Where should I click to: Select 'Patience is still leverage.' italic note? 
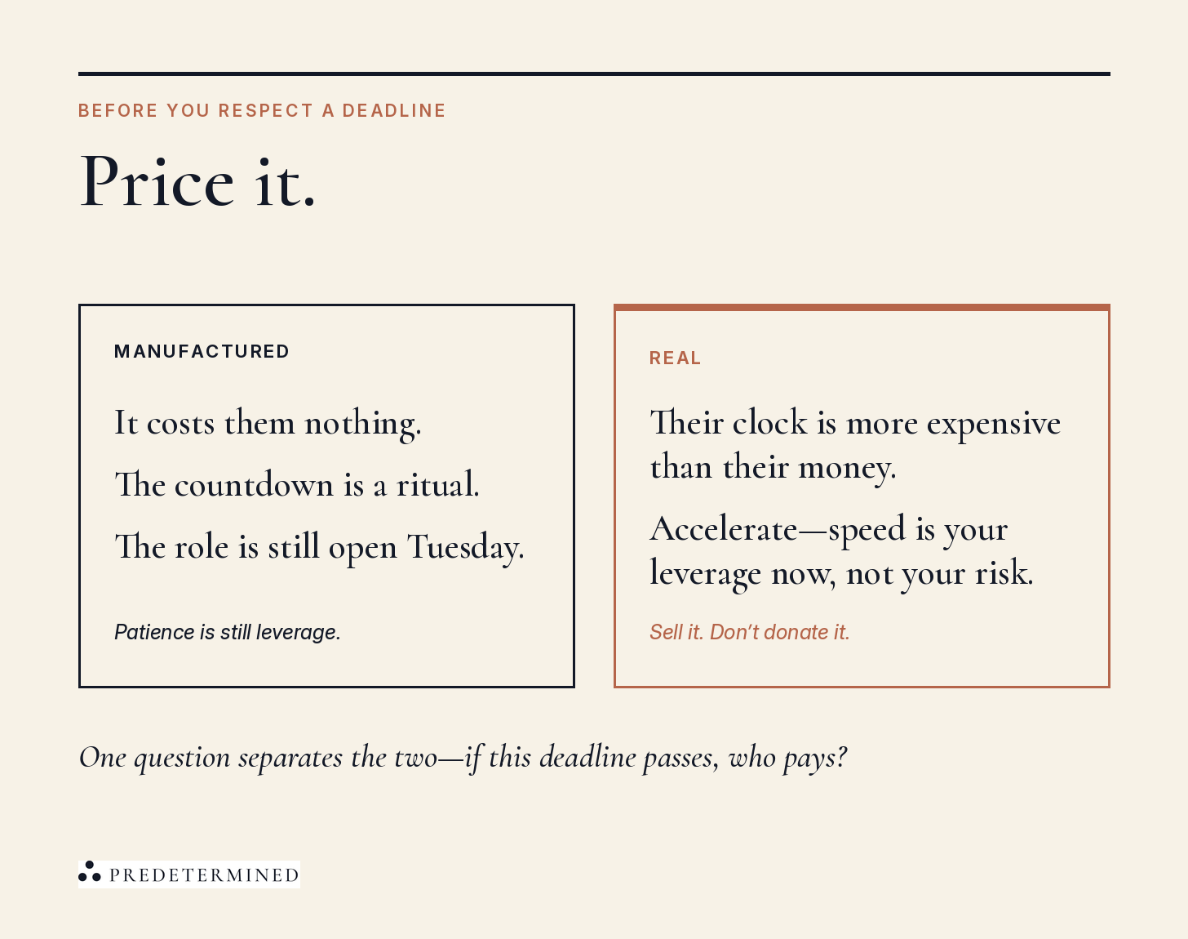tap(227, 632)
